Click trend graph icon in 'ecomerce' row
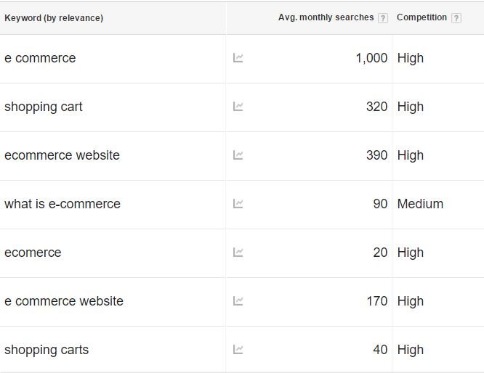The height and width of the screenshot is (373, 484). point(238,253)
